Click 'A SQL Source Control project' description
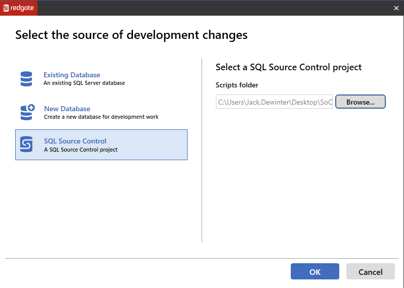 click(80, 150)
